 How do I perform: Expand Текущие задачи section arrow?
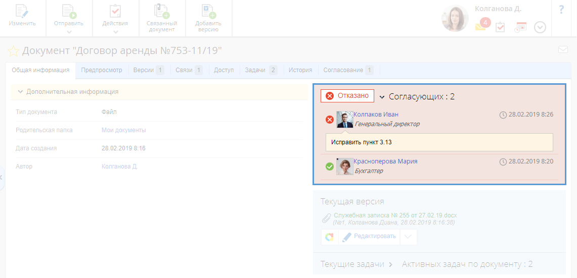390,264
